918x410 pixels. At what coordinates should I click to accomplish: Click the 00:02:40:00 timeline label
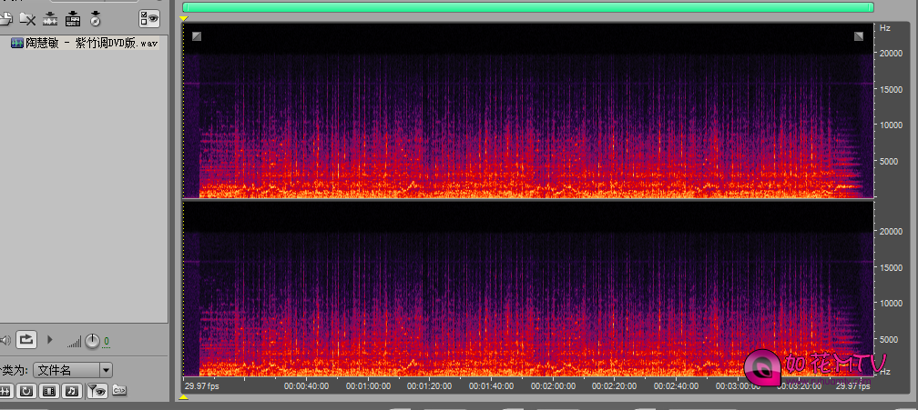click(676, 386)
